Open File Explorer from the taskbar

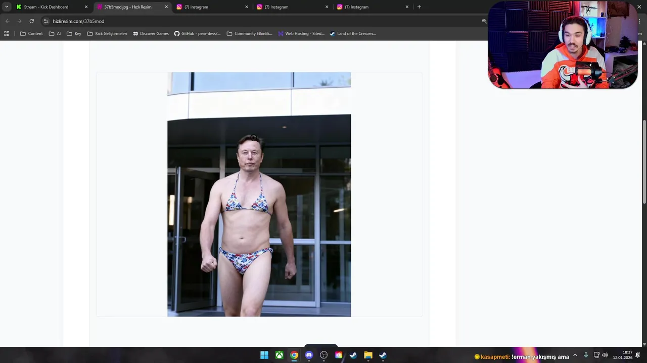(x=368, y=355)
